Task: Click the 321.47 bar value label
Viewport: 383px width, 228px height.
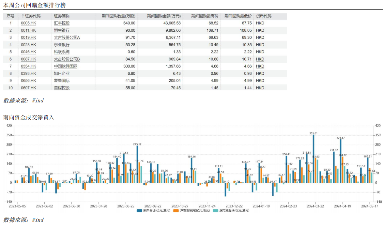Action: tap(341, 138)
